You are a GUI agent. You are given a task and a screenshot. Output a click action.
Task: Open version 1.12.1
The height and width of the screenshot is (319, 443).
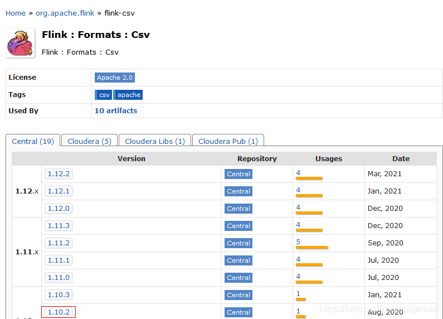click(x=59, y=191)
